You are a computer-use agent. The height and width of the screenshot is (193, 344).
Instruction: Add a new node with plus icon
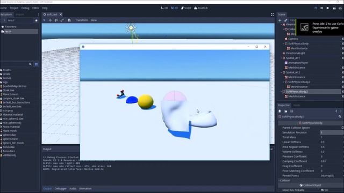[x=279, y=20]
